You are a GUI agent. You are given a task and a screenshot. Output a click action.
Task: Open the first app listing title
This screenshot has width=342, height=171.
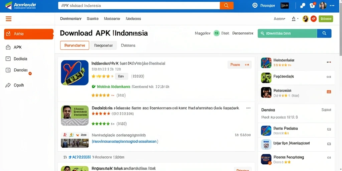pyautogui.click(x=128, y=64)
